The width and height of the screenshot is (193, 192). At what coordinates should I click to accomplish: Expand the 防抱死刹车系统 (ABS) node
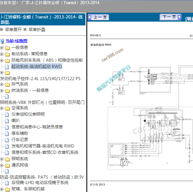point(2,60)
